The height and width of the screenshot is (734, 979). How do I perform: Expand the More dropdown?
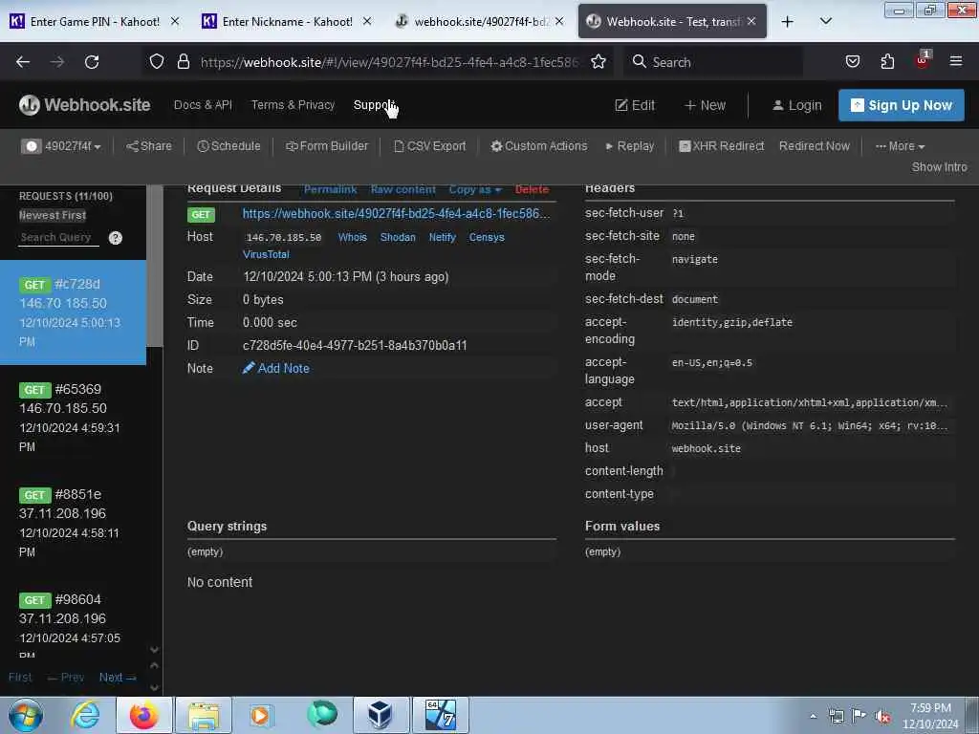tap(900, 146)
